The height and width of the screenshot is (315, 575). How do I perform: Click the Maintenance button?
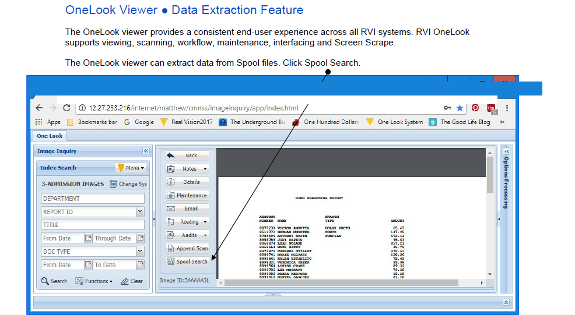[187, 195]
